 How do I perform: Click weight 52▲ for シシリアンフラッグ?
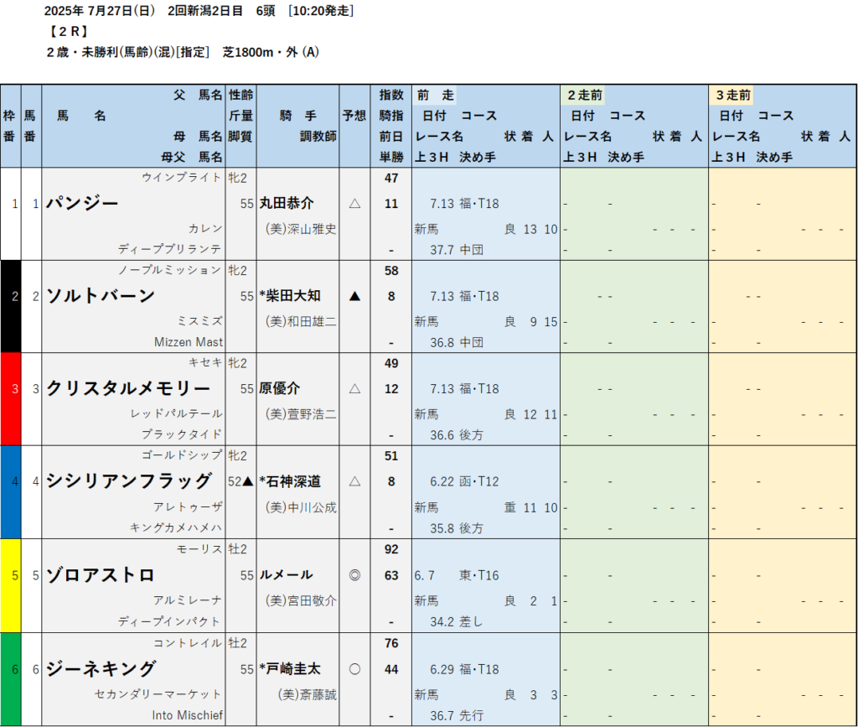pos(240,481)
